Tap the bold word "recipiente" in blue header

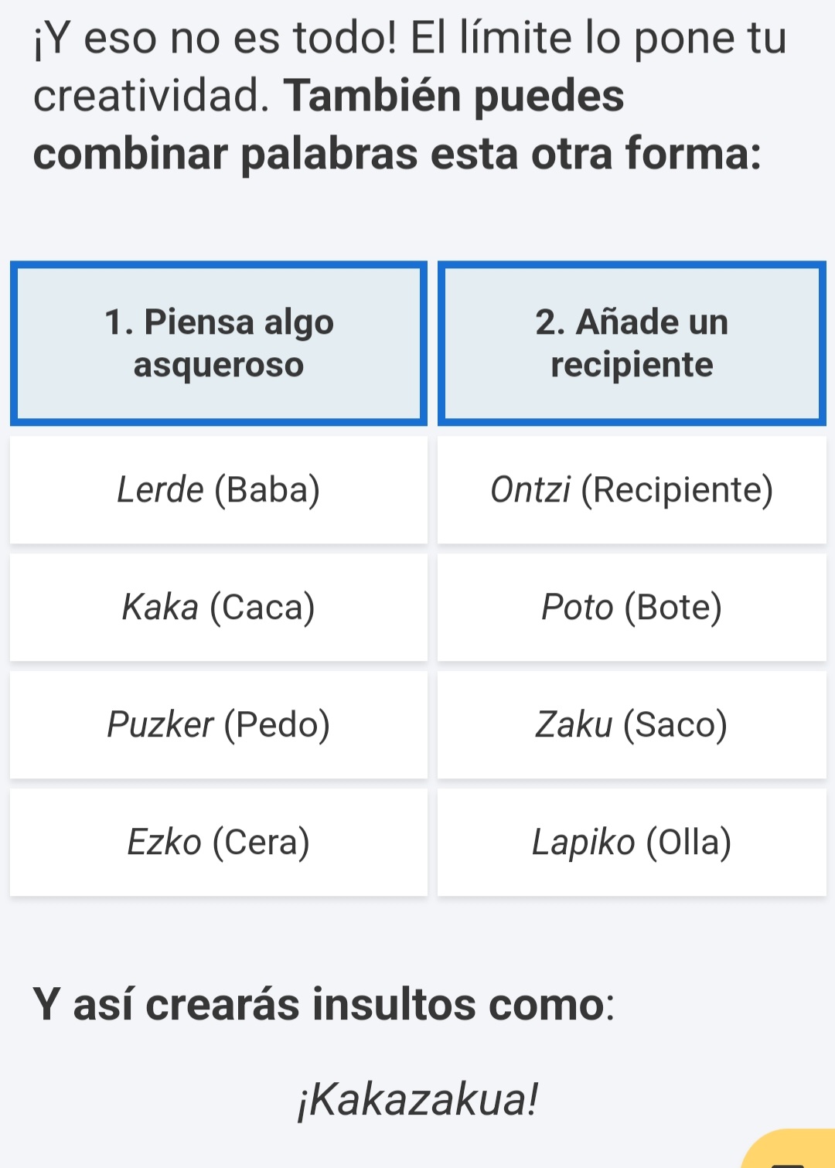click(x=632, y=365)
